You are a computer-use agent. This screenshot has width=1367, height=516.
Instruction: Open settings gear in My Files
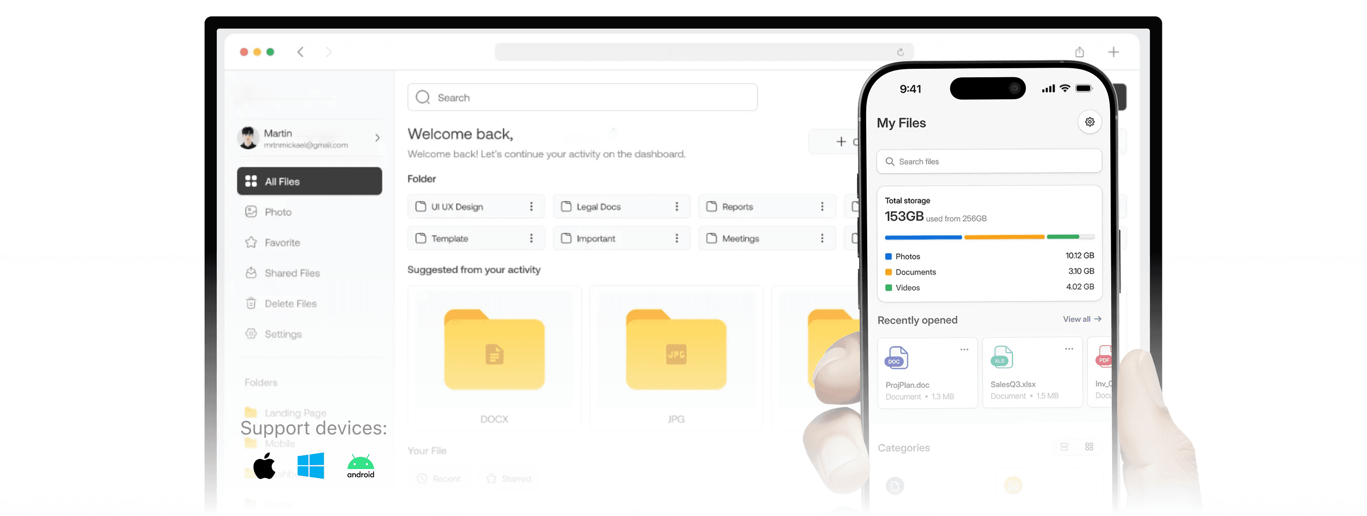1089,122
